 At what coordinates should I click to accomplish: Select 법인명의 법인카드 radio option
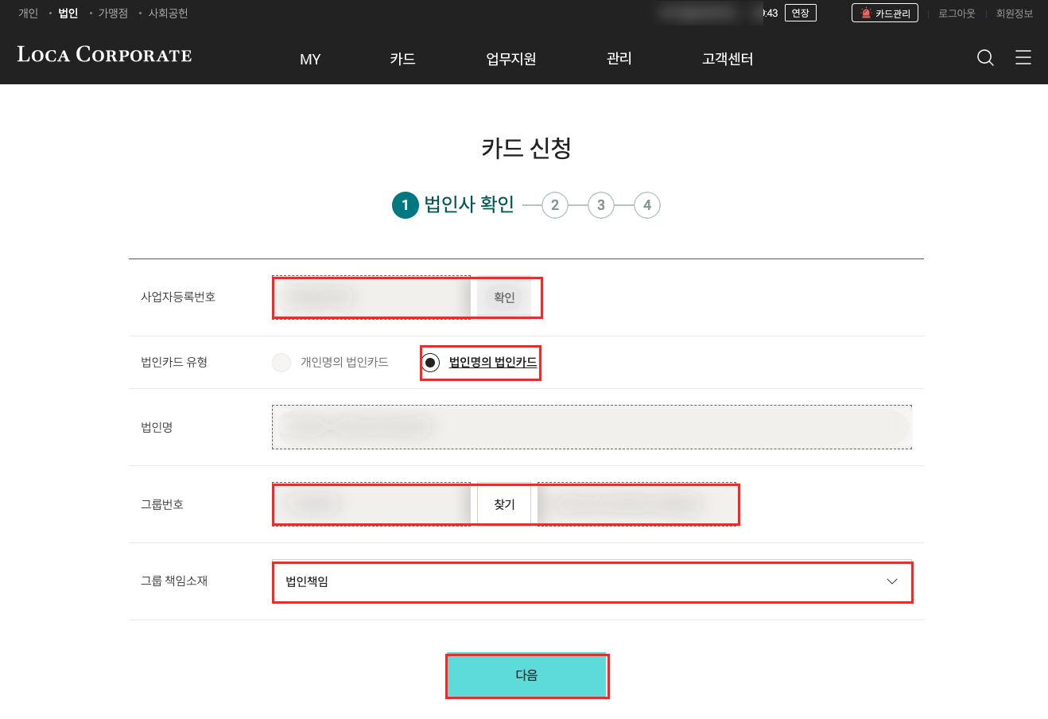(x=430, y=363)
